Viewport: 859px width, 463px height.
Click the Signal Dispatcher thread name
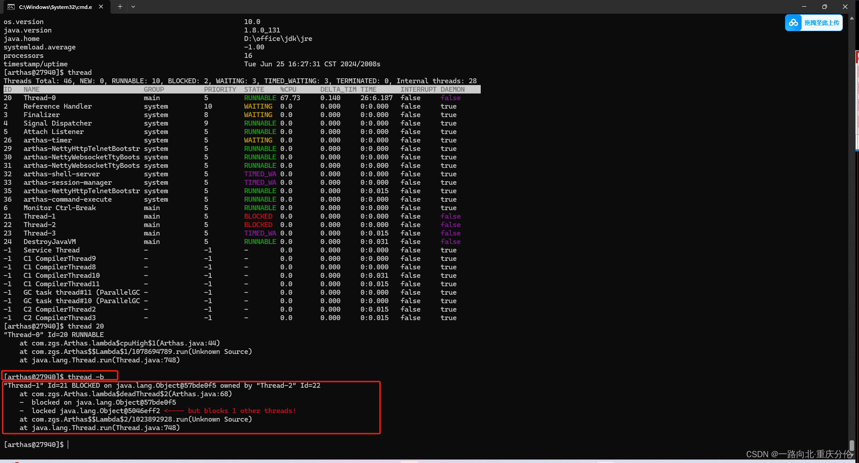click(57, 123)
